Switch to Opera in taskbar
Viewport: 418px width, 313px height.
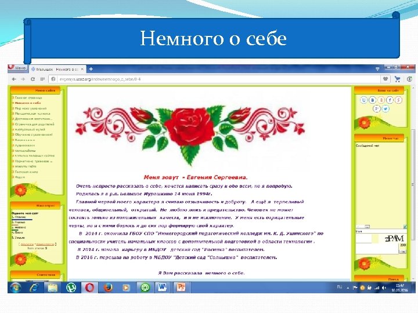89,287
